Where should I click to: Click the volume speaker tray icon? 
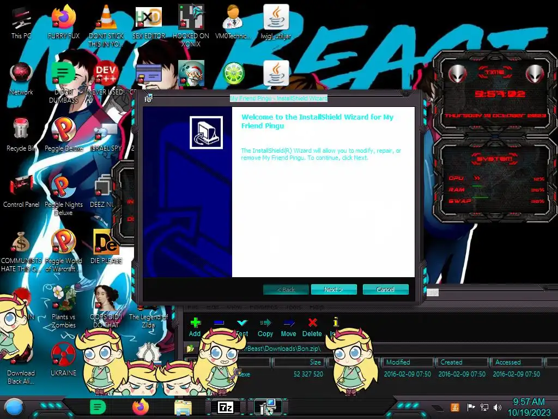(498, 407)
